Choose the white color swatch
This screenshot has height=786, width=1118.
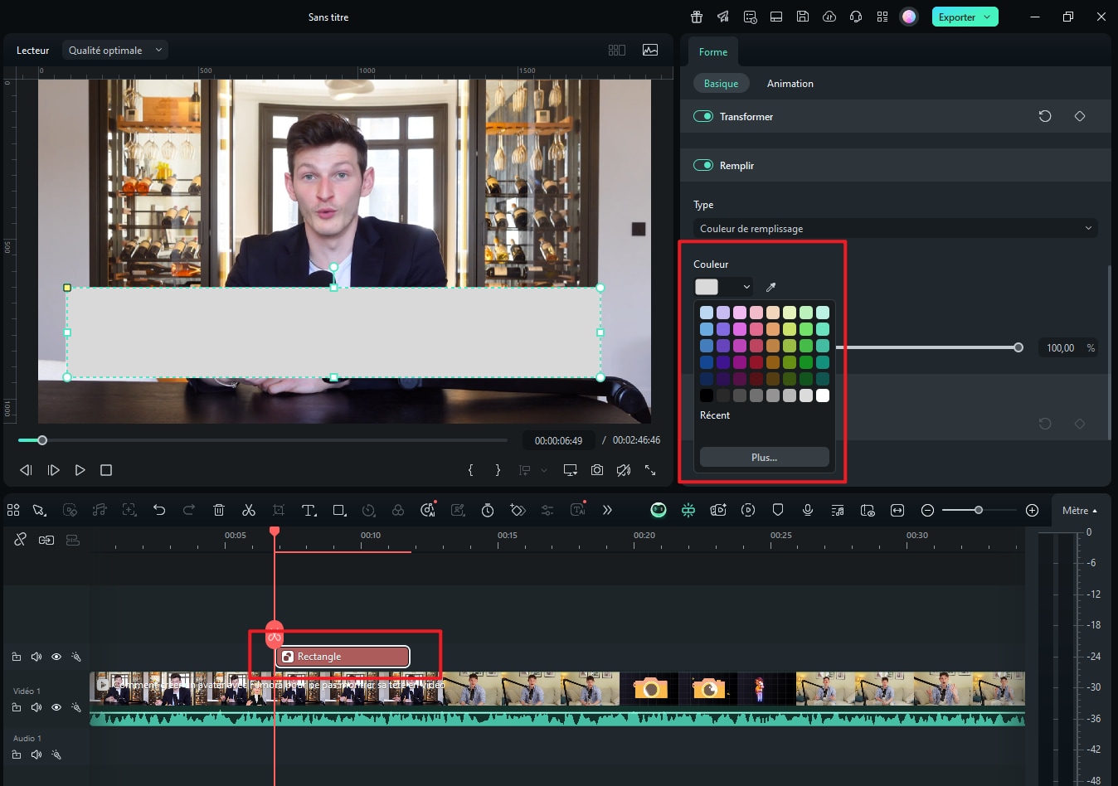tap(823, 395)
